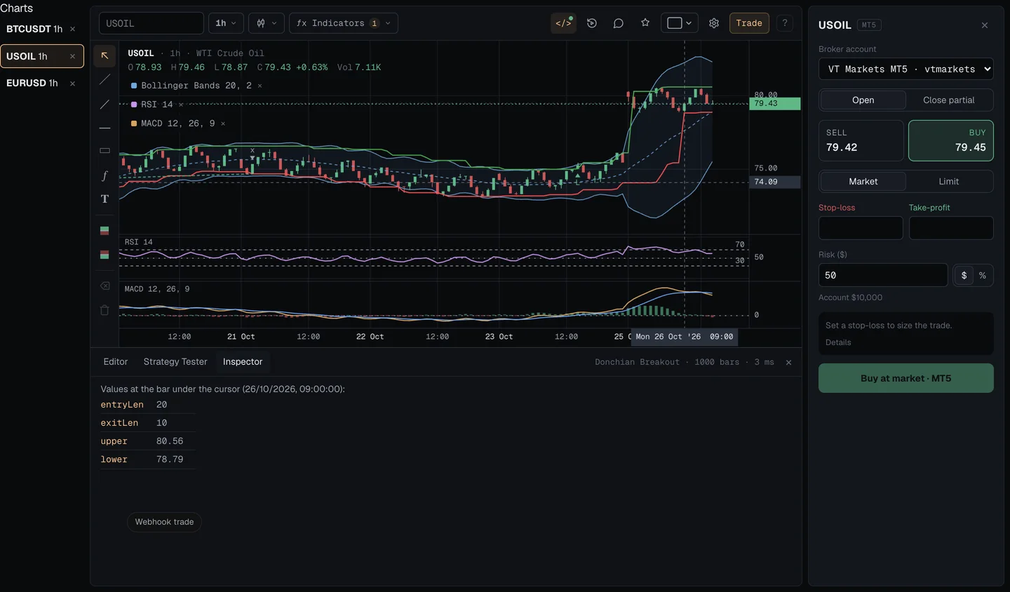Select the horizontal line drawing tool
The image size is (1010, 592).
(x=105, y=128)
